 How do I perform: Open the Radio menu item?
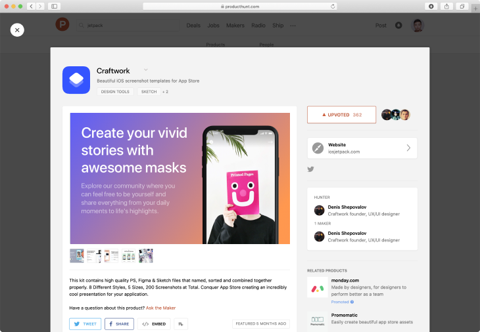(x=258, y=26)
